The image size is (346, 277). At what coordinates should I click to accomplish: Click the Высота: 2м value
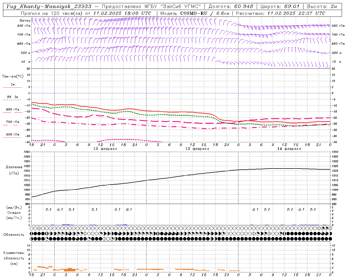pyautogui.click(x=322, y=6)
